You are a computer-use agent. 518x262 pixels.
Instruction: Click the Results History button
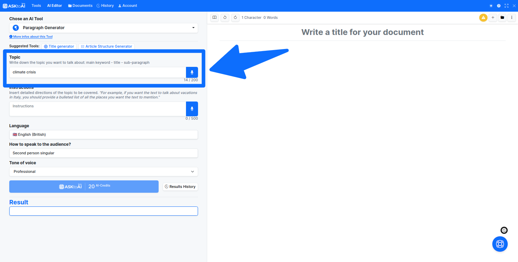[x=180, y=187]
